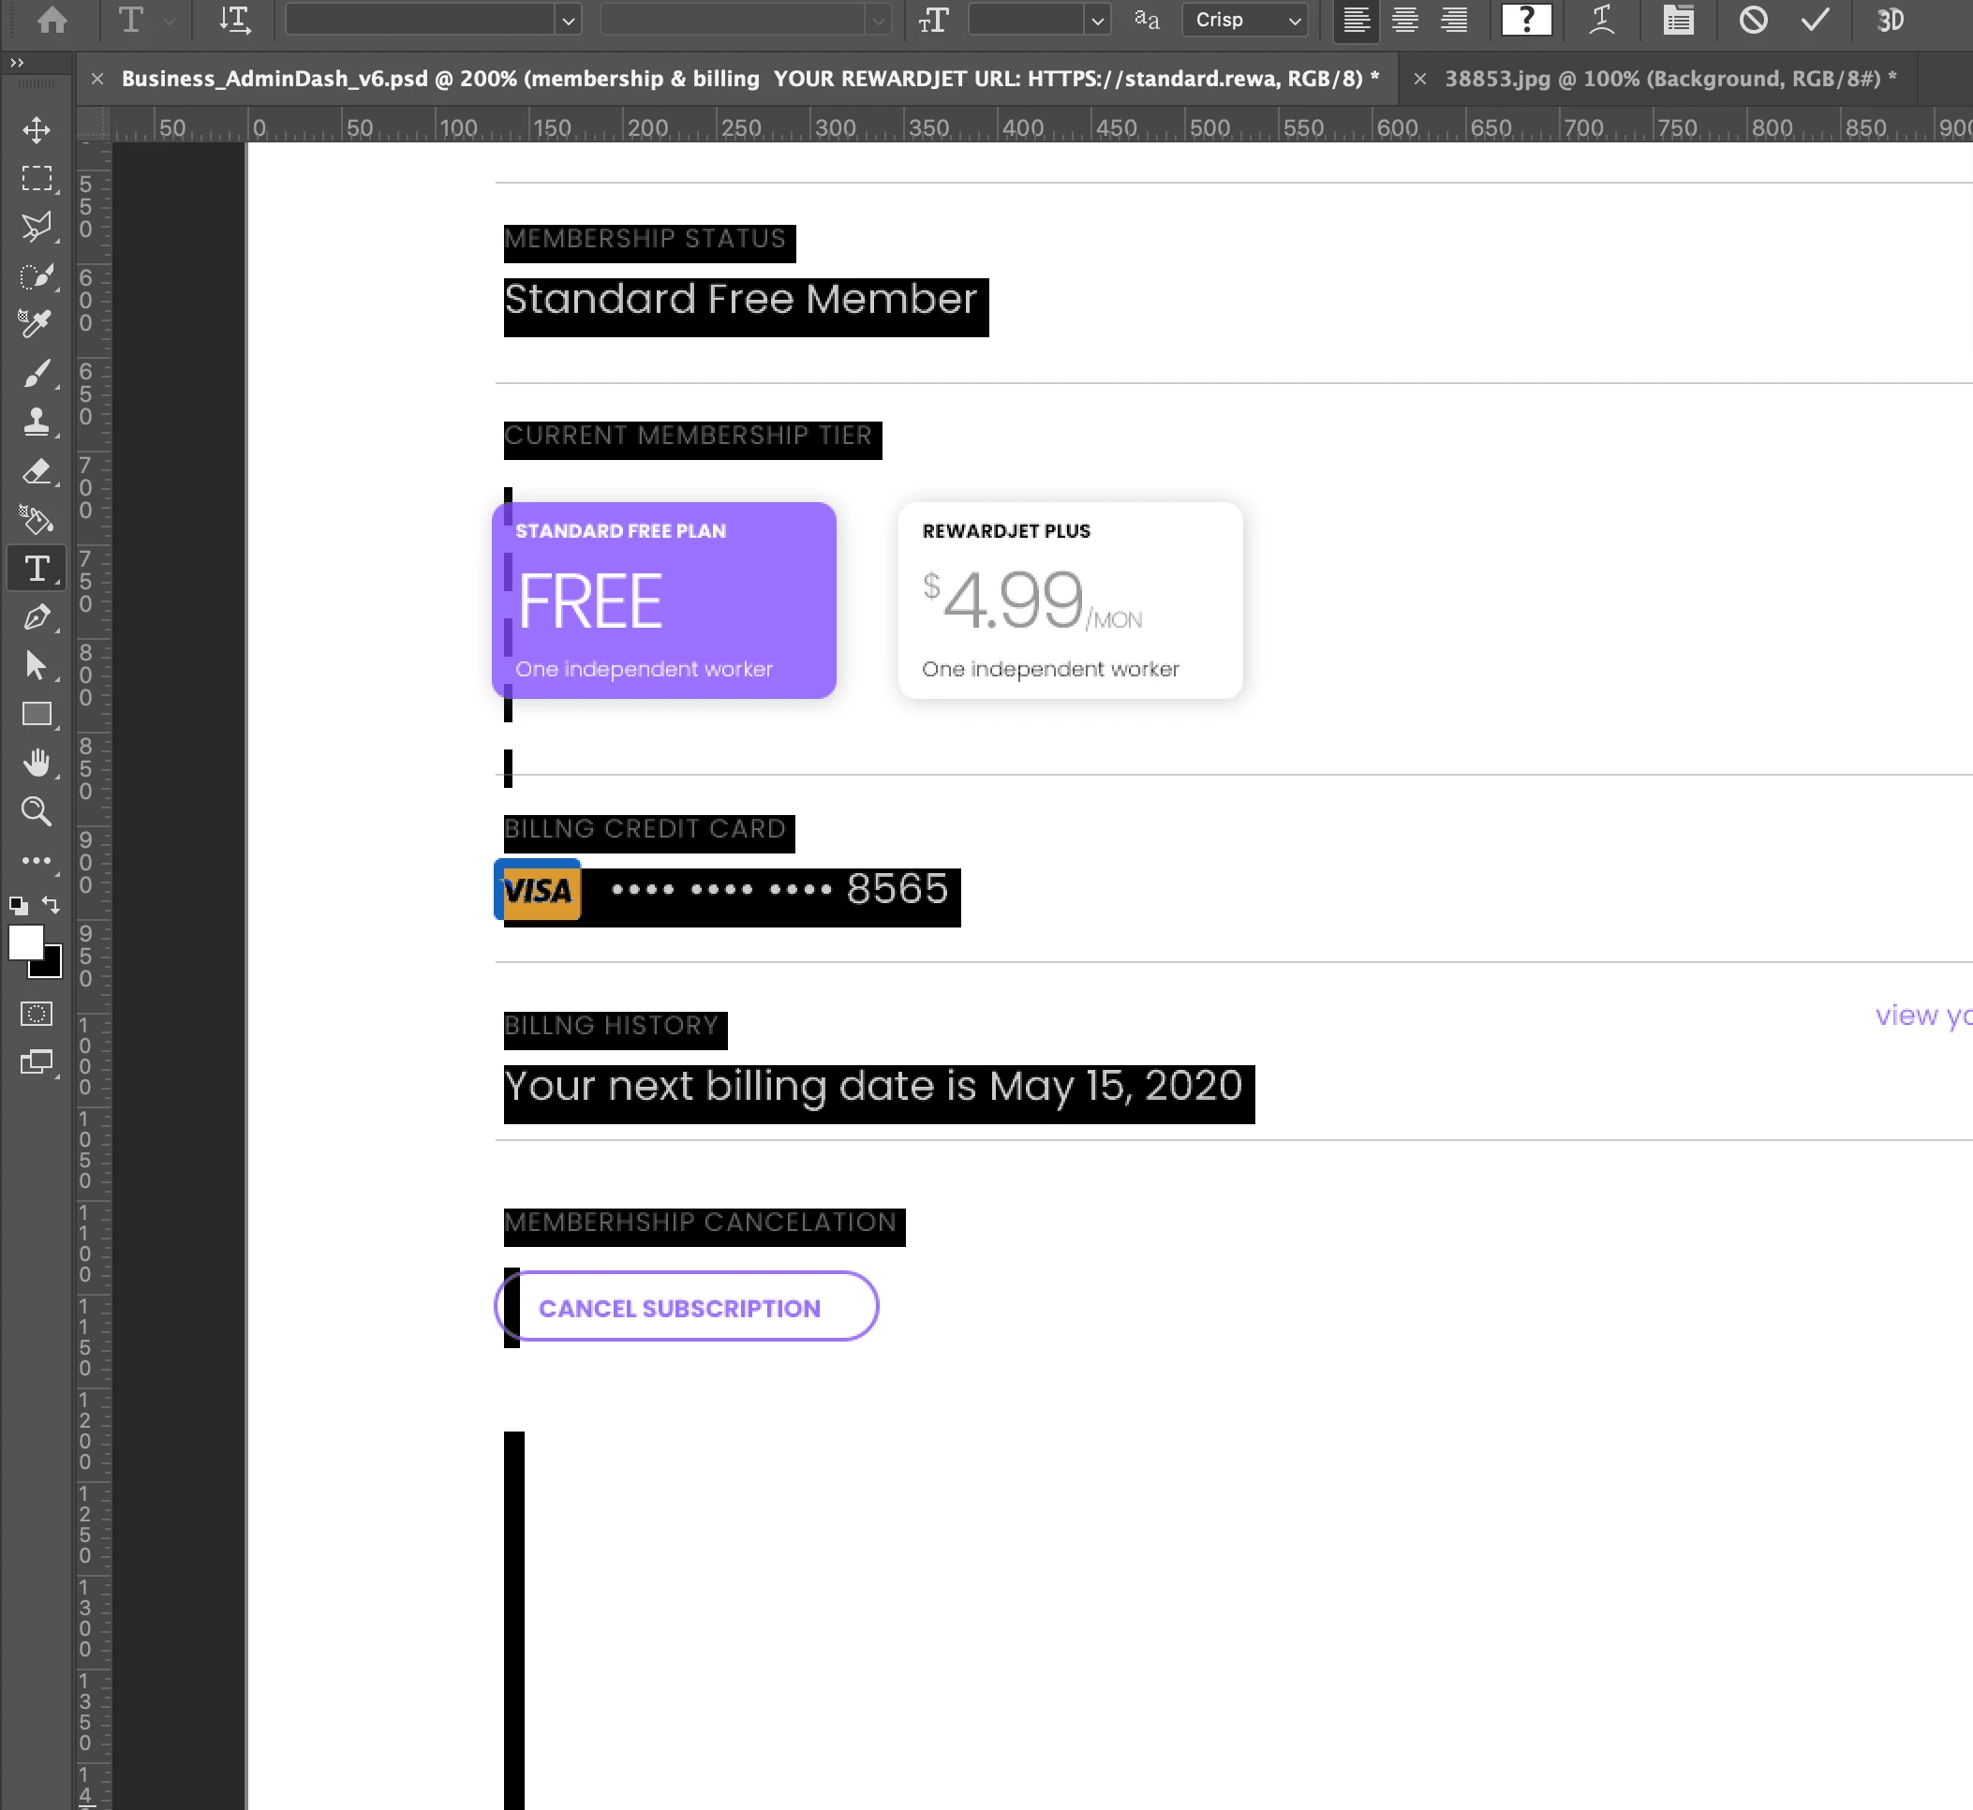Screen dimensions: 1973x1810
Task: Activate the Hand tool
Action: point(37,762)
